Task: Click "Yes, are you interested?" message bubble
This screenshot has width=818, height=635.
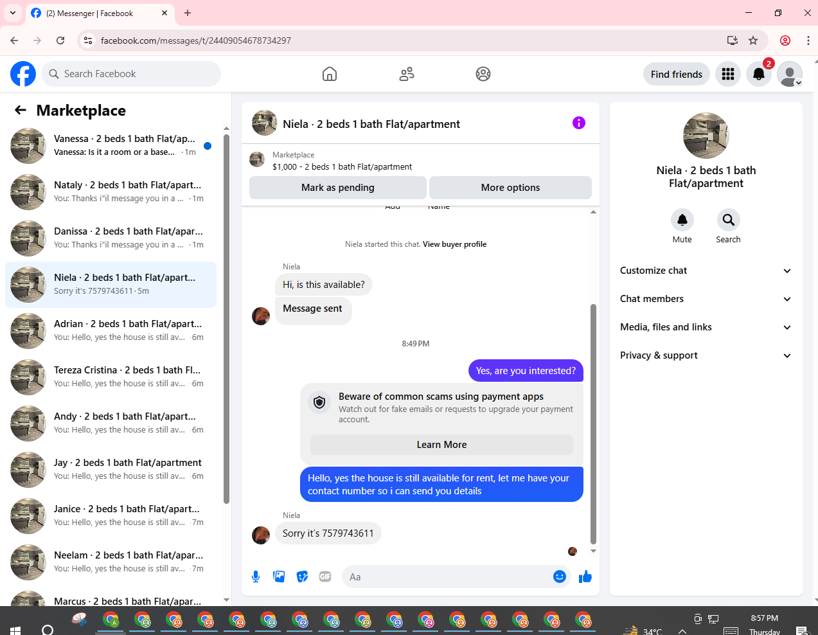Action: pos(526,371)
